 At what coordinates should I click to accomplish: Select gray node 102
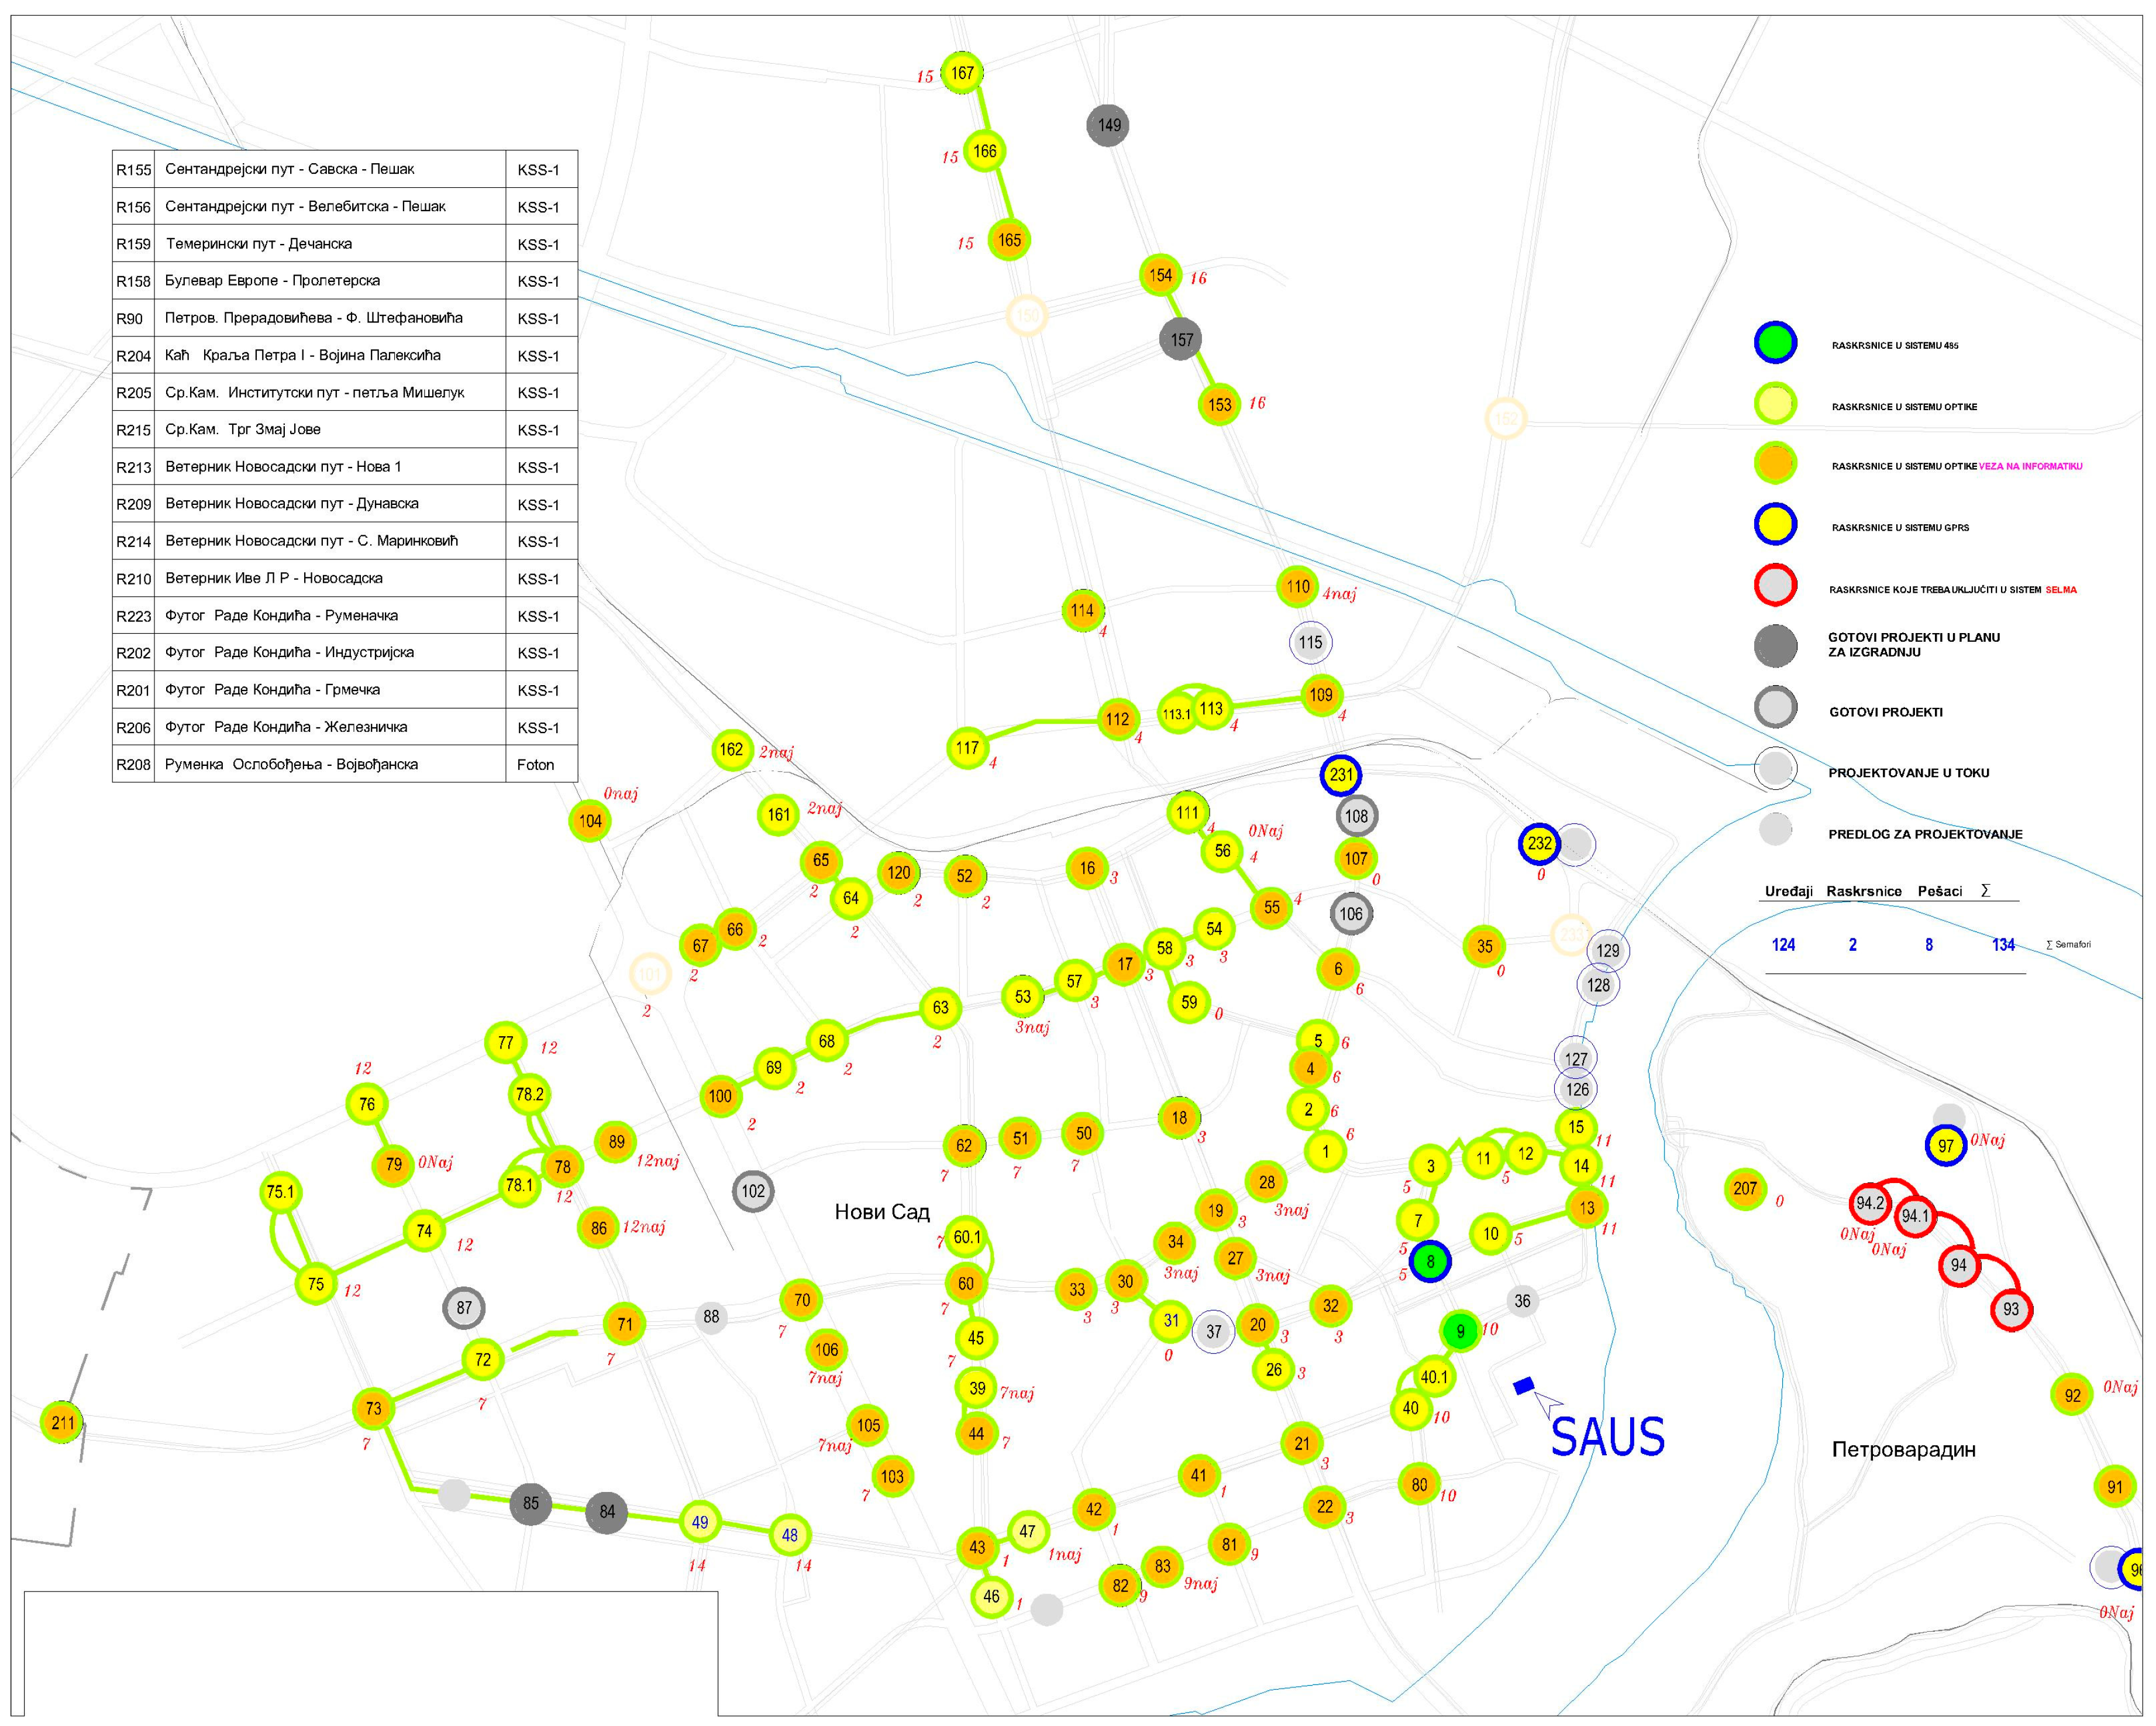coord(753,1191)
